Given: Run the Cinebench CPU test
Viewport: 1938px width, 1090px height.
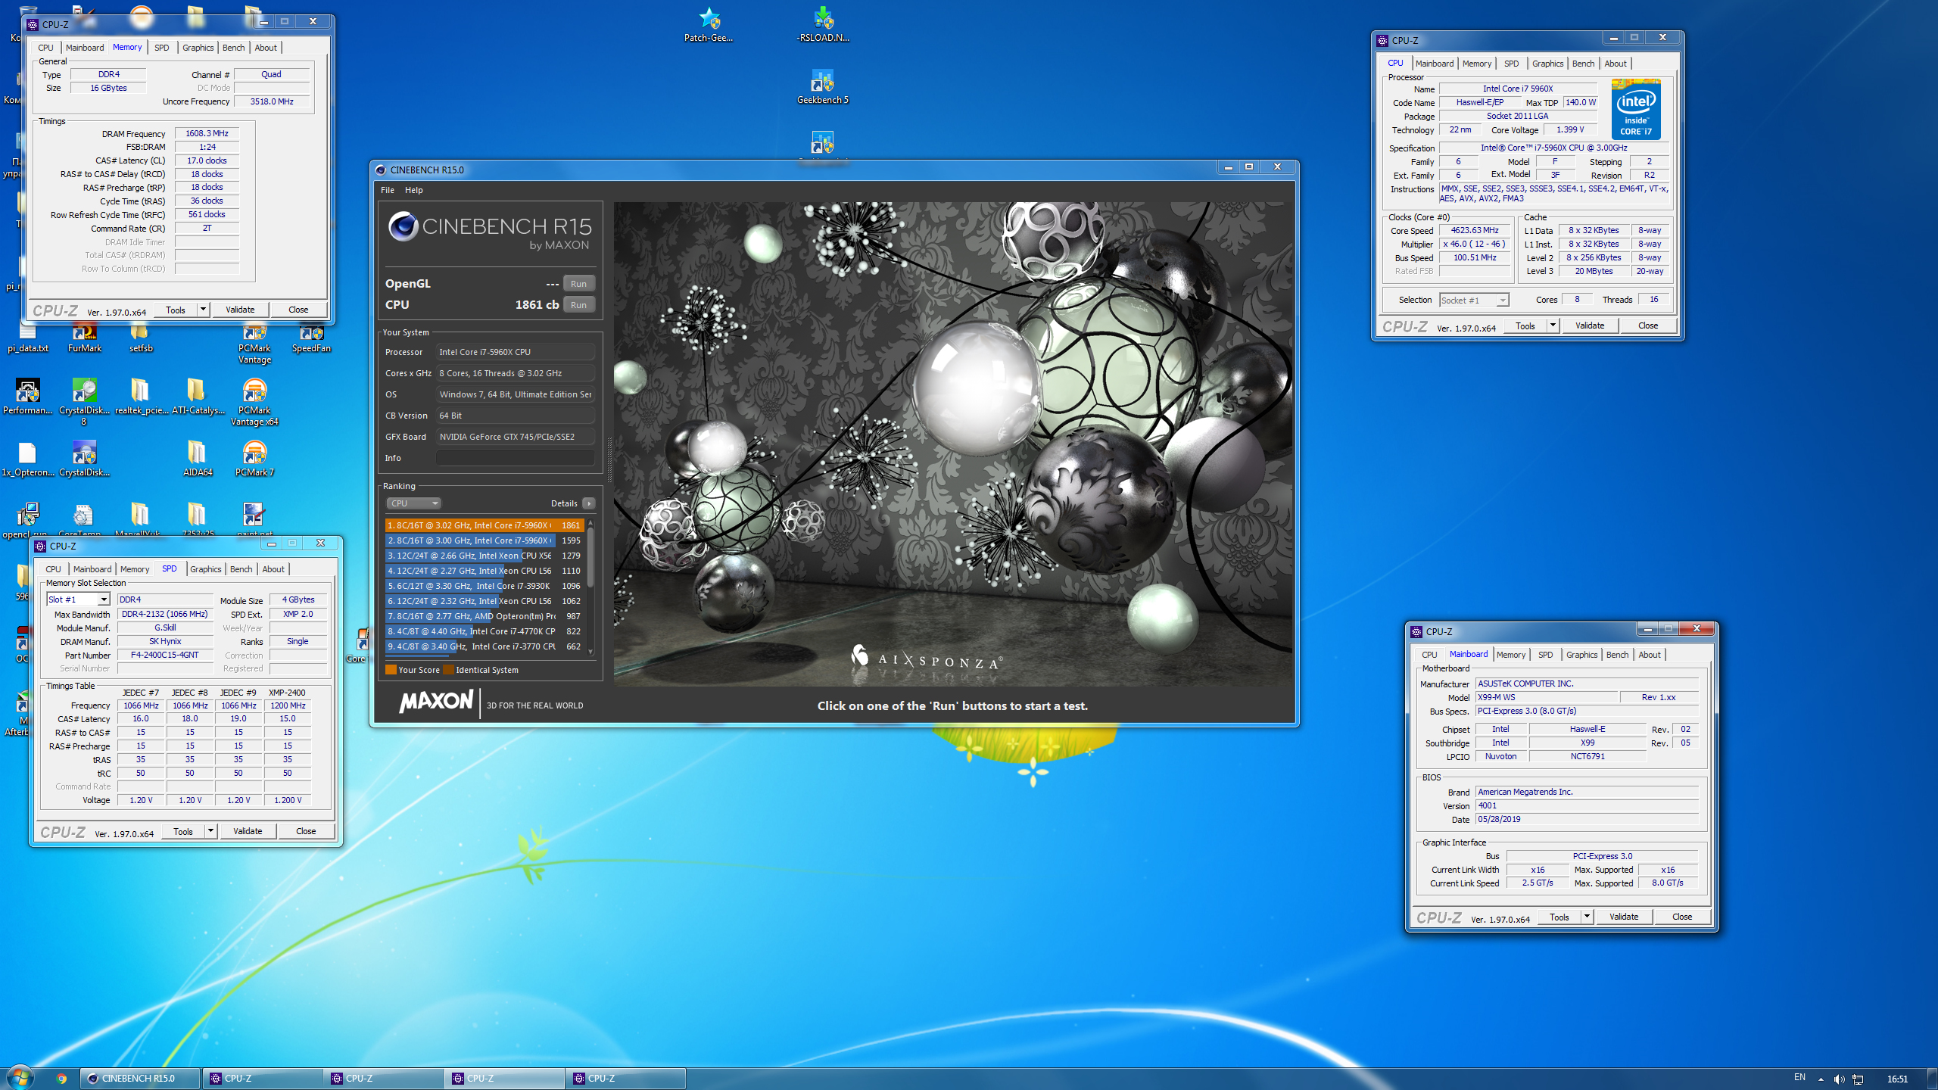Looking at the screenshot, I should [x=578, y=305].
